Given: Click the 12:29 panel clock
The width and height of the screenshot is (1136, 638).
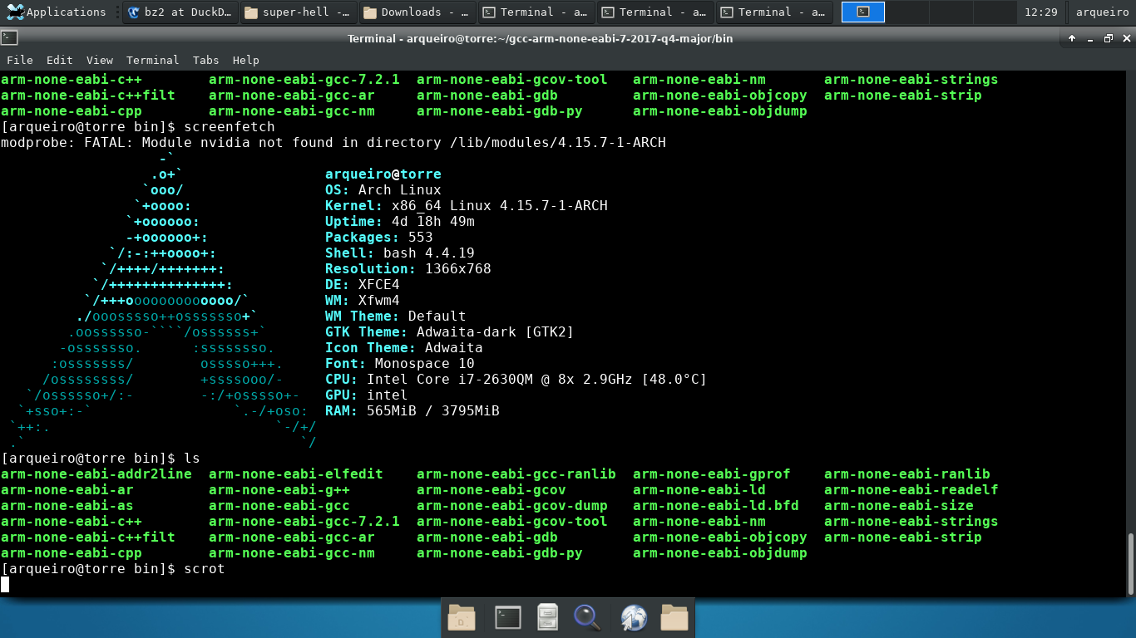Looking at the screenshot, I should coord(1040,12).
